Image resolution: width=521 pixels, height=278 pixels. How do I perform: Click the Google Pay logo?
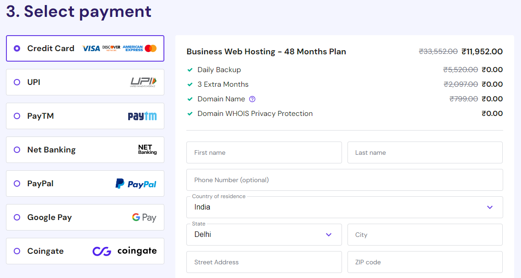click(144, 217)
